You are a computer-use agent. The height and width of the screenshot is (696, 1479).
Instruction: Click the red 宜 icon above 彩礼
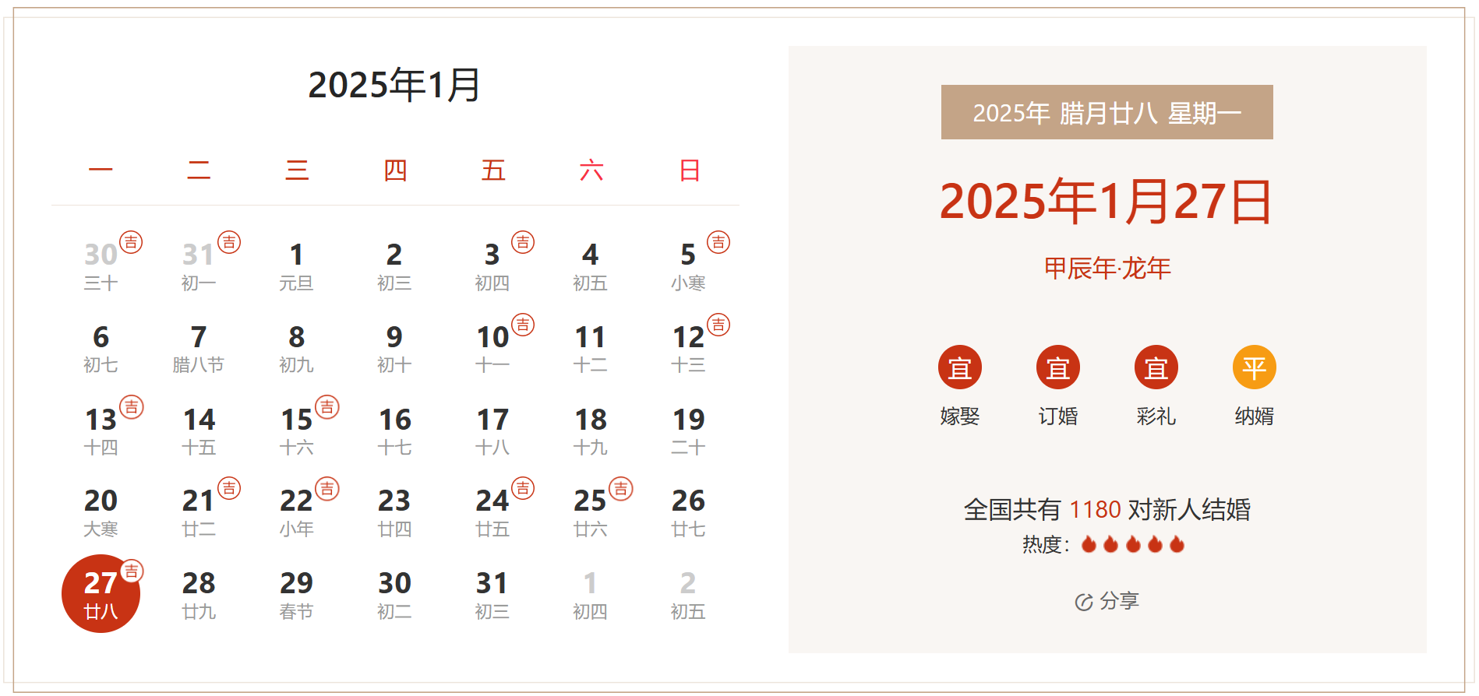coord(1156,367)
